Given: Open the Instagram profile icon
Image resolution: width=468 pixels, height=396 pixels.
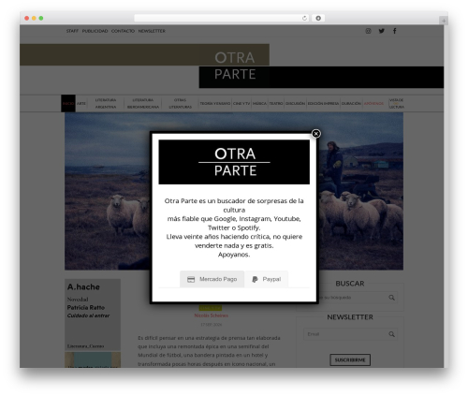Looking at the screenshot, I should (368, 31).
